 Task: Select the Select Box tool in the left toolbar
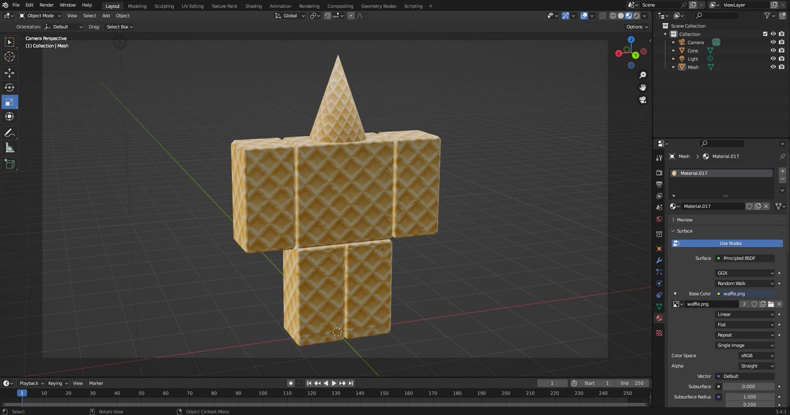point(10,42)
